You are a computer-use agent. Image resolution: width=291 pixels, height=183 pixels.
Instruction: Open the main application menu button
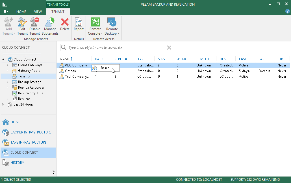click(6, 12)
